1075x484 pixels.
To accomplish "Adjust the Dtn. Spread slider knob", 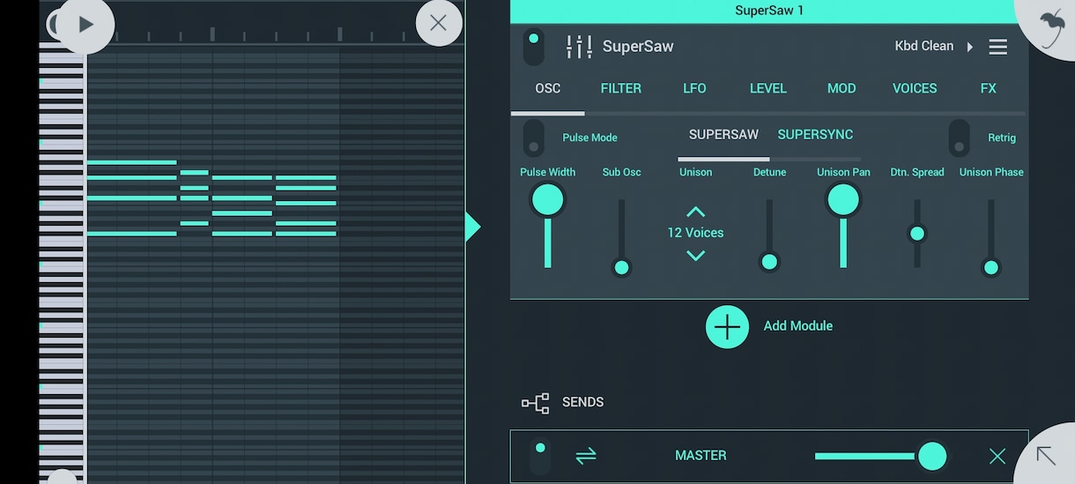I will pos(917,234).
